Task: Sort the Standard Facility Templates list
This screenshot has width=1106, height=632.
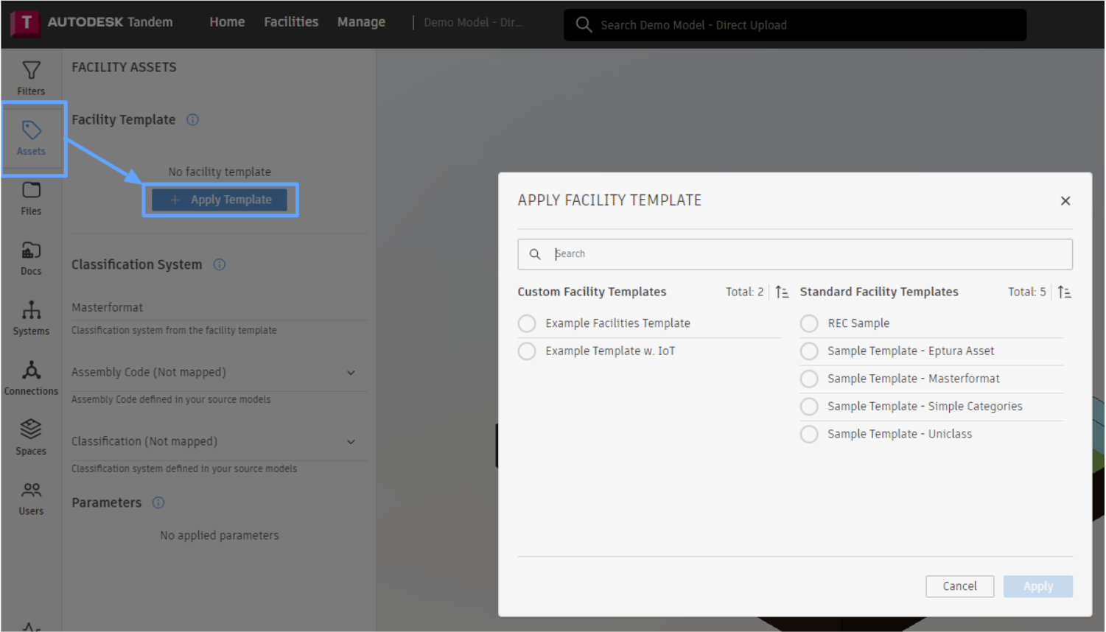Action: pyautogui.click(x=1064, y=292)
